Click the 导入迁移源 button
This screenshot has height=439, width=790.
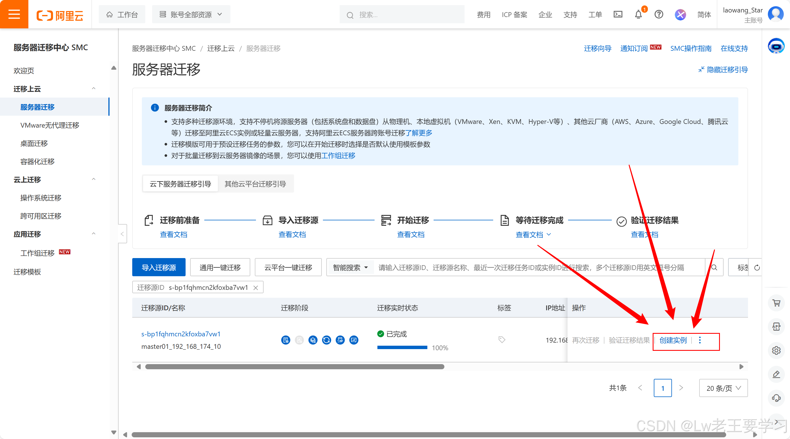tap(159, 267)
